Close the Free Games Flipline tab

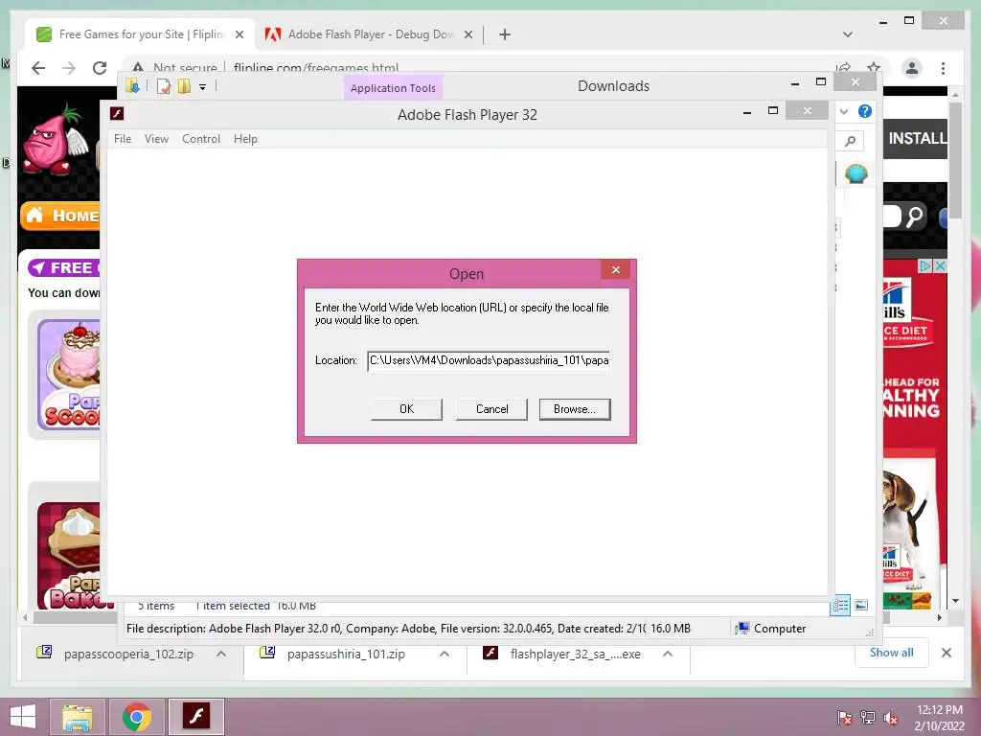click(239, 34)
